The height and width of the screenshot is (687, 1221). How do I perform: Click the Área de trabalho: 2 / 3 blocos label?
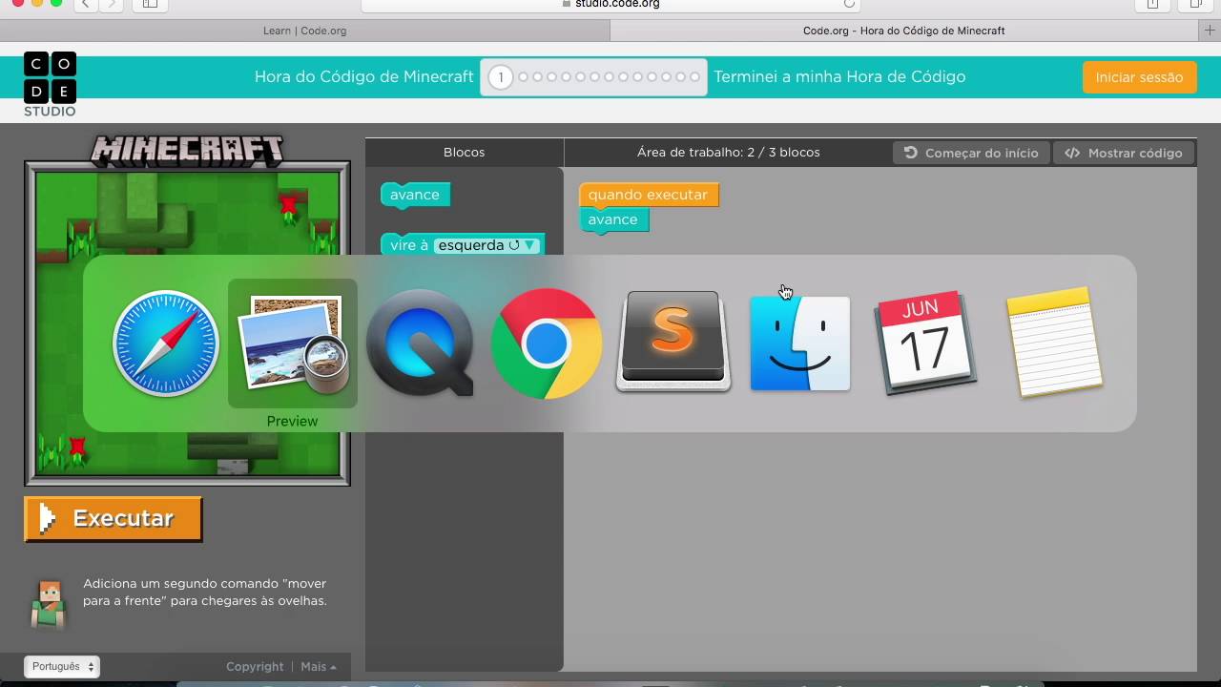click(728, 152)
